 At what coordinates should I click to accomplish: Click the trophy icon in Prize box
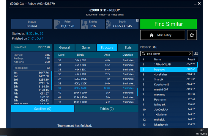point(57,24)
